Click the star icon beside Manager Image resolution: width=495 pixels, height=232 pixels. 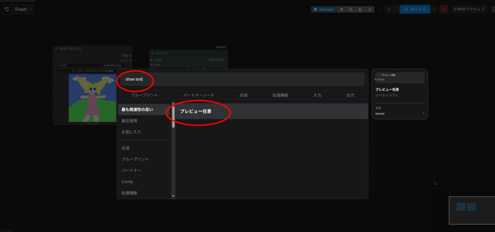(x=342, y=9)
